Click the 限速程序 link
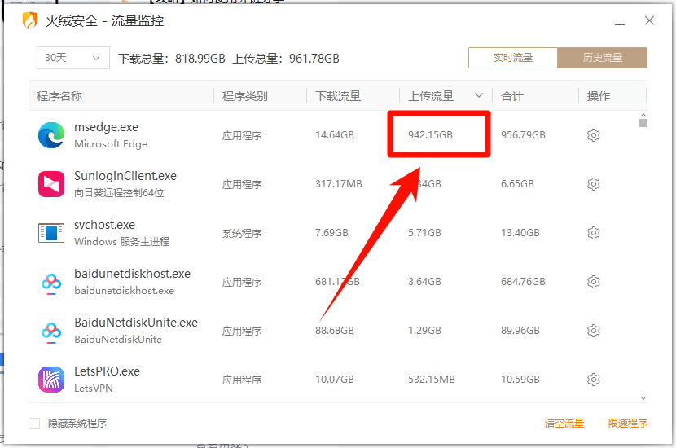The width and height of the screenshot is (676, 448). point(628,424)
